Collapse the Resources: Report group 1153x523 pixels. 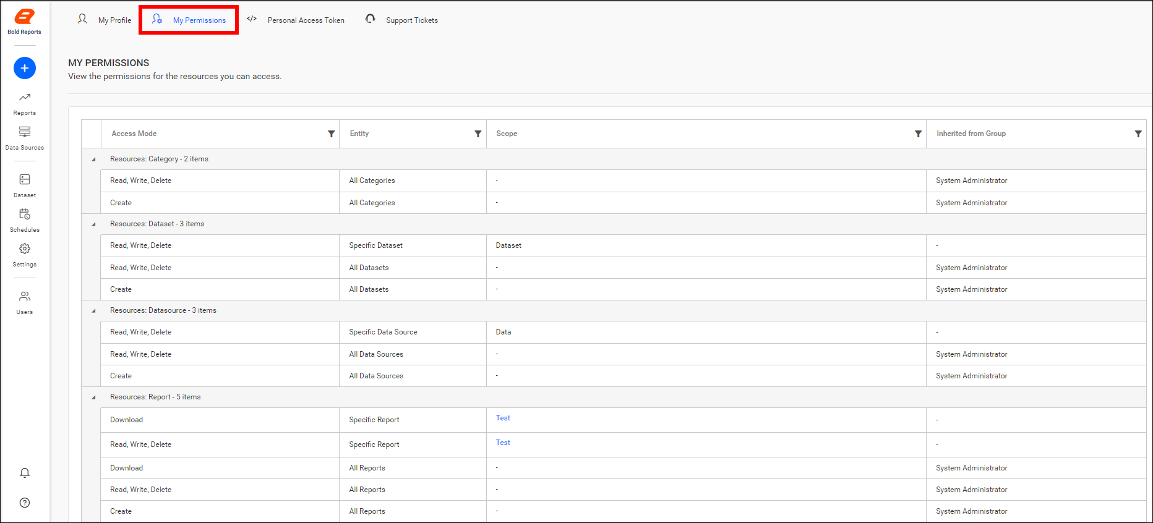pos(94,398)
